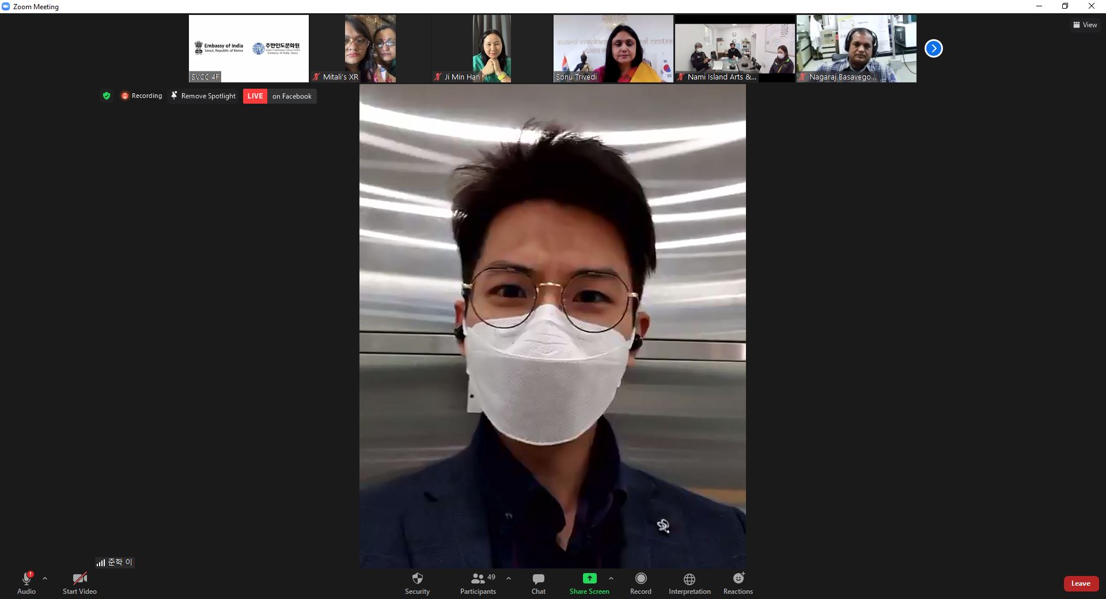Open the View layout menu
Viewport: 1106px width, 599px height.
[1085, 25]
